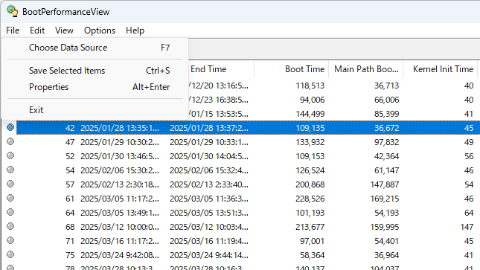Click record number 68 cell

pos(70,227)
